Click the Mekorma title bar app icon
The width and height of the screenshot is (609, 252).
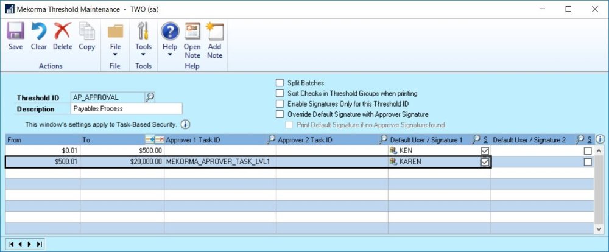click(x=9, y=9)
